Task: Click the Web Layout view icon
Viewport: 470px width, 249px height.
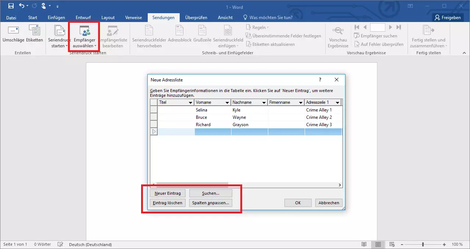Action: pos(392,244)
